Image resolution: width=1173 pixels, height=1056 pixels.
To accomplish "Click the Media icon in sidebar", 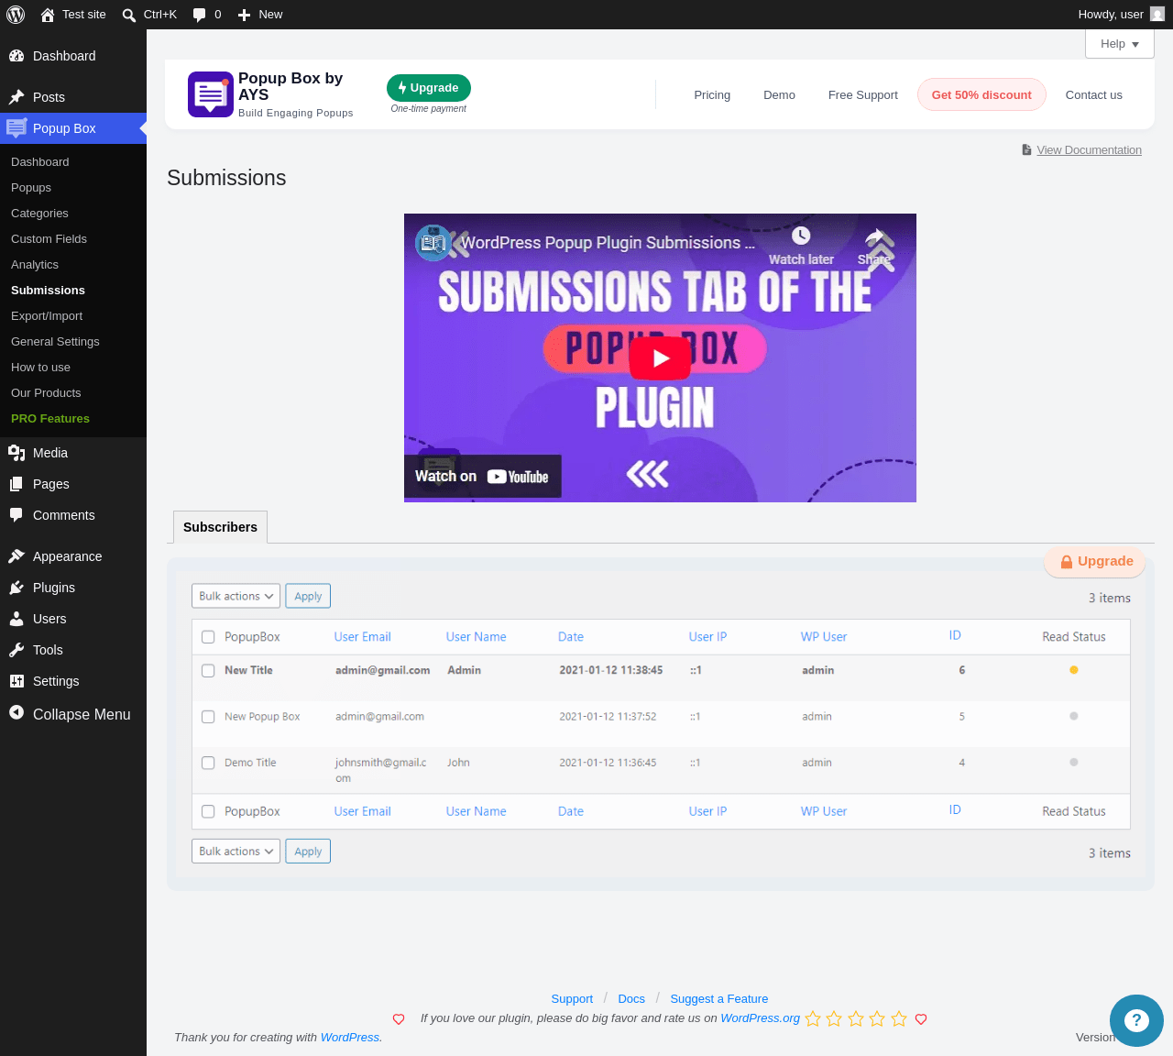I will point(16,453).
